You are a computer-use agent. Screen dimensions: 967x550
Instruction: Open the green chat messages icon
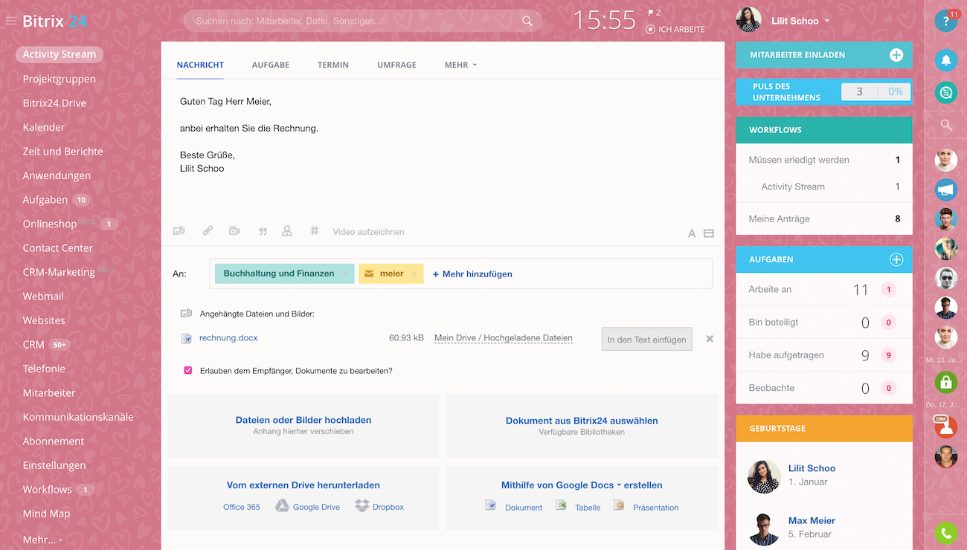[945, 92]
